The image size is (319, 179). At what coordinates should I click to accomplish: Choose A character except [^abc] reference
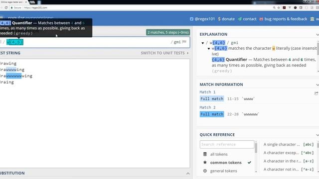click(x=289, y=153)
